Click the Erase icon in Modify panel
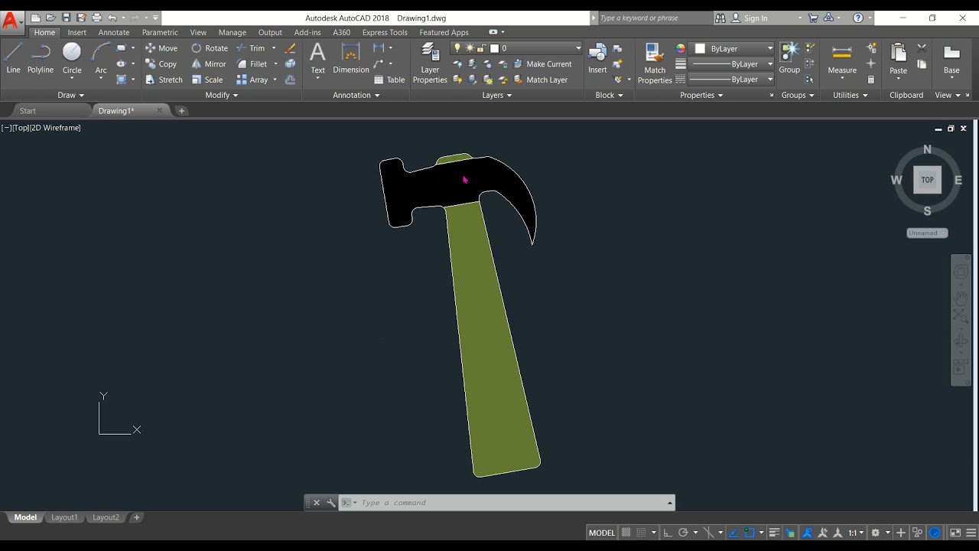979x551 pixels. 291,48
